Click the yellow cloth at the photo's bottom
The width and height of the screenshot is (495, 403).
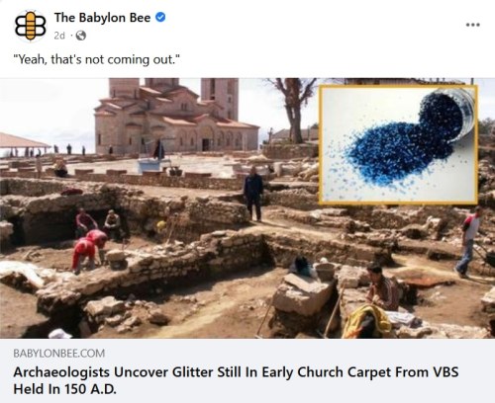click(367, 321)
